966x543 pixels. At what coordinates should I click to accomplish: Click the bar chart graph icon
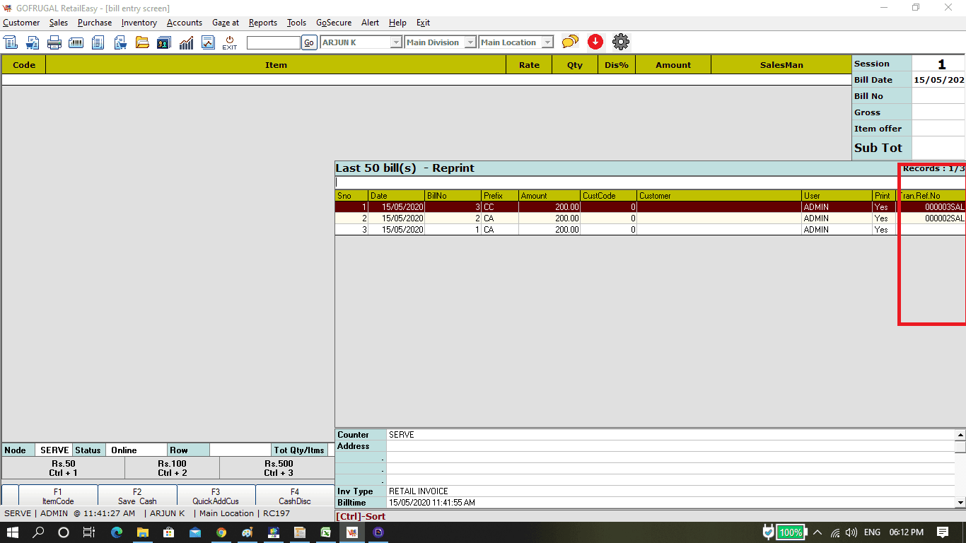[x=186, y=42]
